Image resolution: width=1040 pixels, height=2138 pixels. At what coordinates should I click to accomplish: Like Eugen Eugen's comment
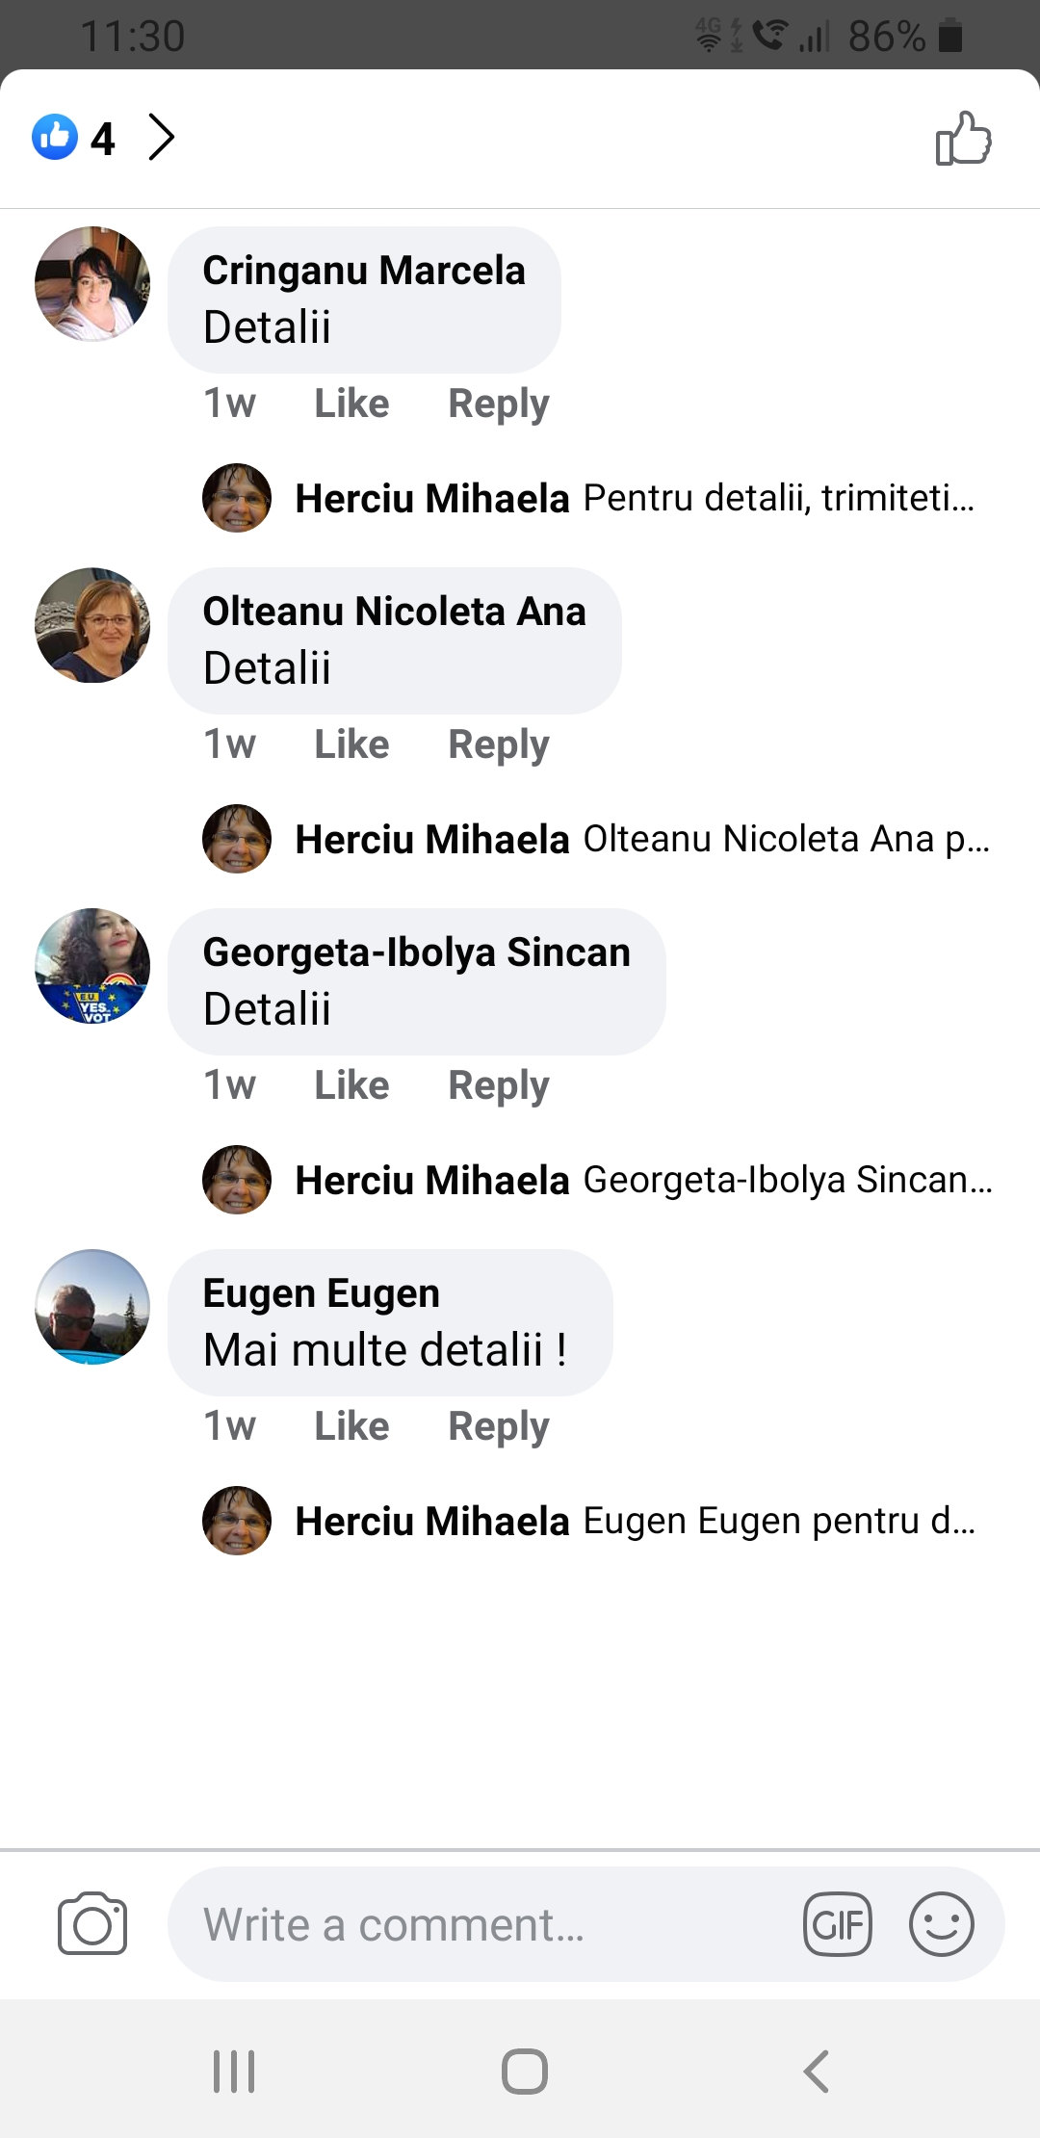[351, 1425]
